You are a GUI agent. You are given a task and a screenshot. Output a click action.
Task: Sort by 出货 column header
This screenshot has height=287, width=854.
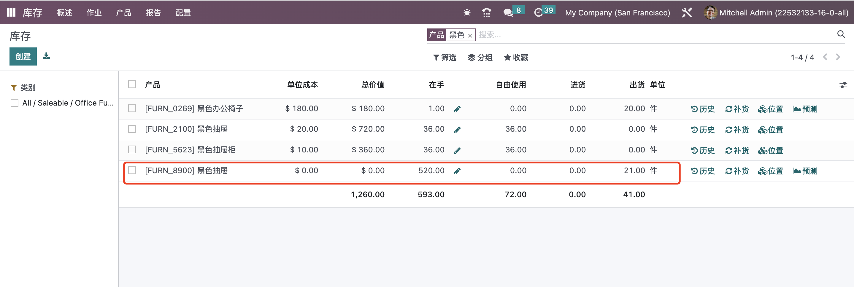tap(637, 85)
